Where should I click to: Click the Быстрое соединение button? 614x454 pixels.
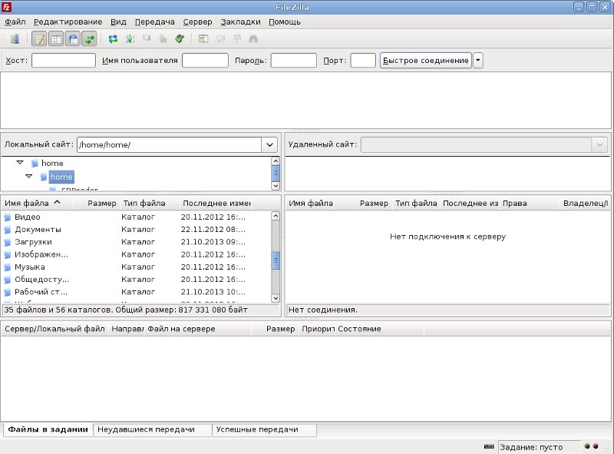point(425,61)
